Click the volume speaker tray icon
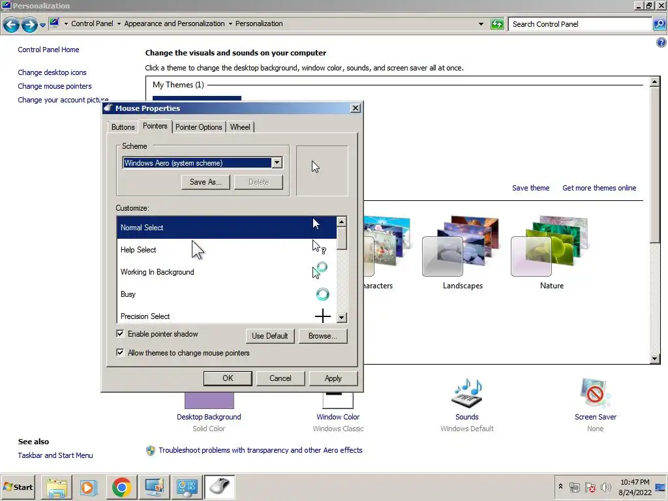668x501 pixels. click(606, 487)
